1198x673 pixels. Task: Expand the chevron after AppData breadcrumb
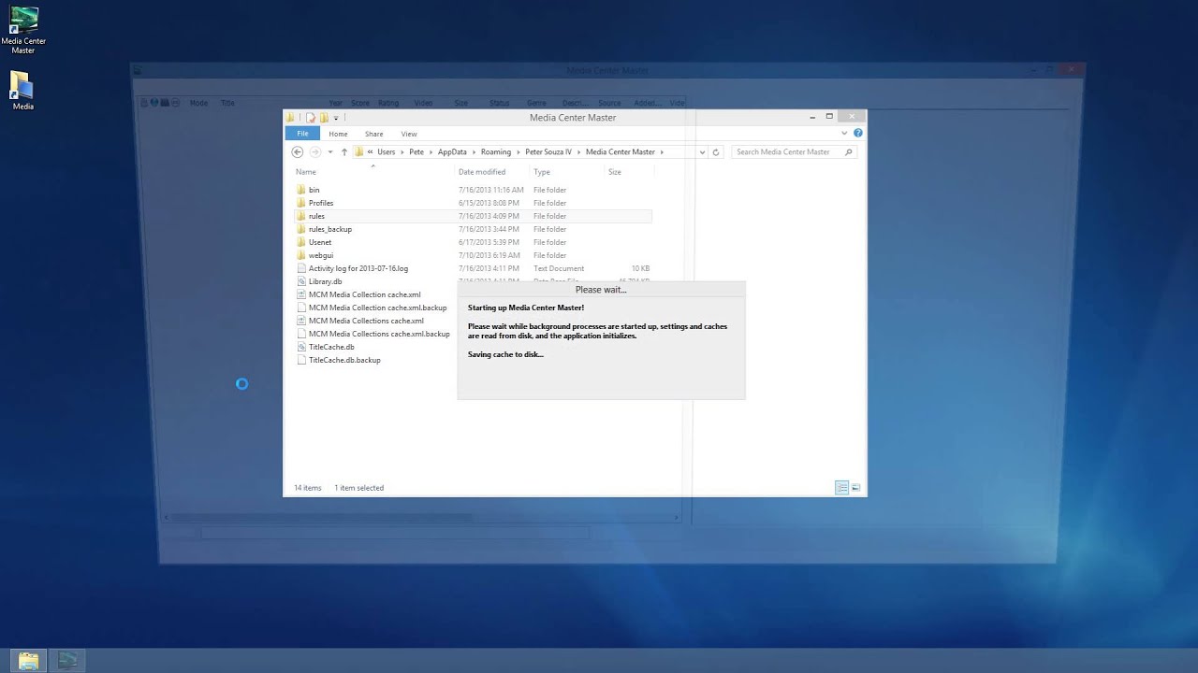pos(474,151)
